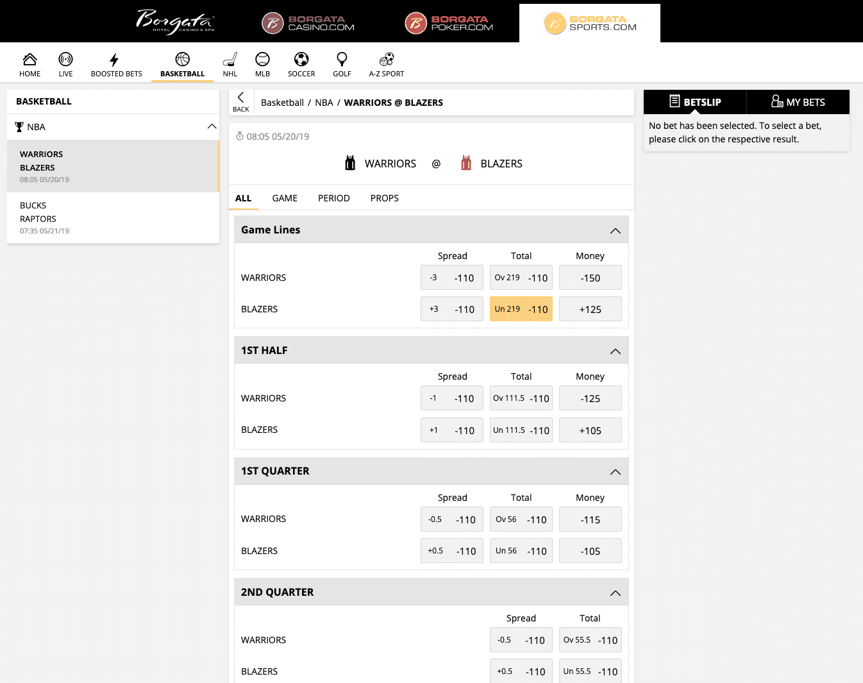Select Golf icon
The width and height of the screenshot is (863, 683).
tap(342, 60)
